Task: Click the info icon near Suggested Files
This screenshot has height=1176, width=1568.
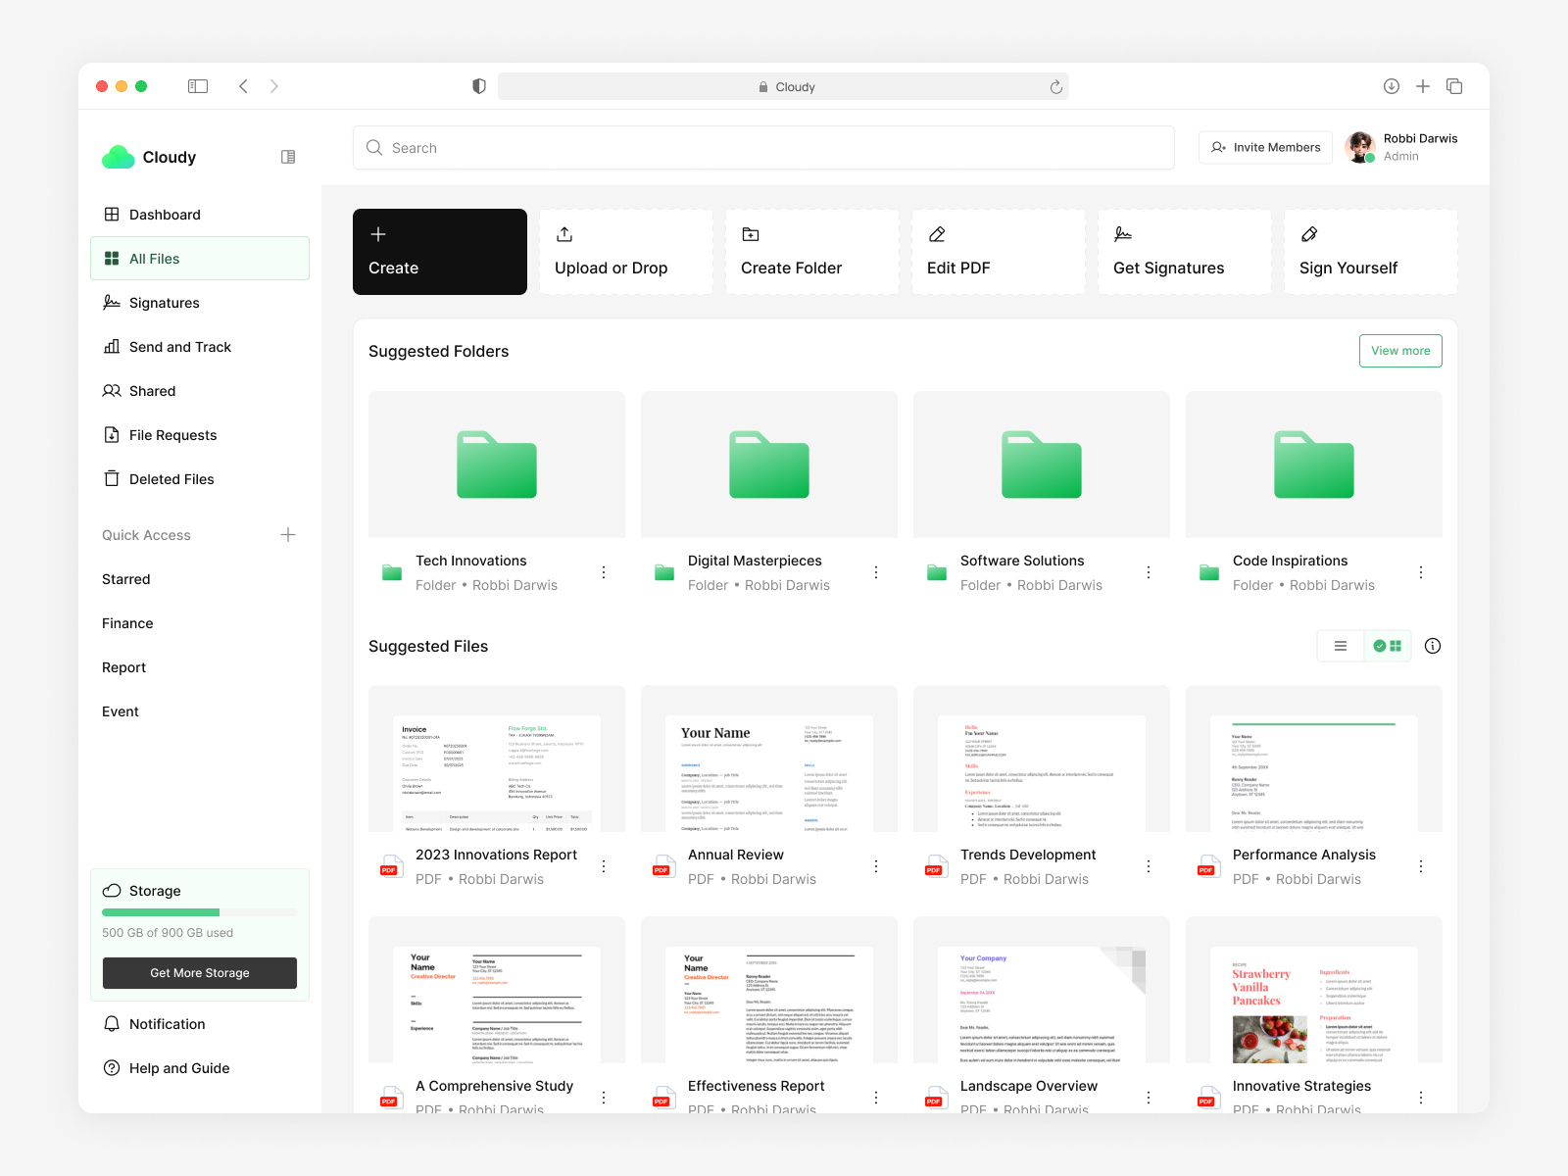Action: click(x=1432, y=645)
